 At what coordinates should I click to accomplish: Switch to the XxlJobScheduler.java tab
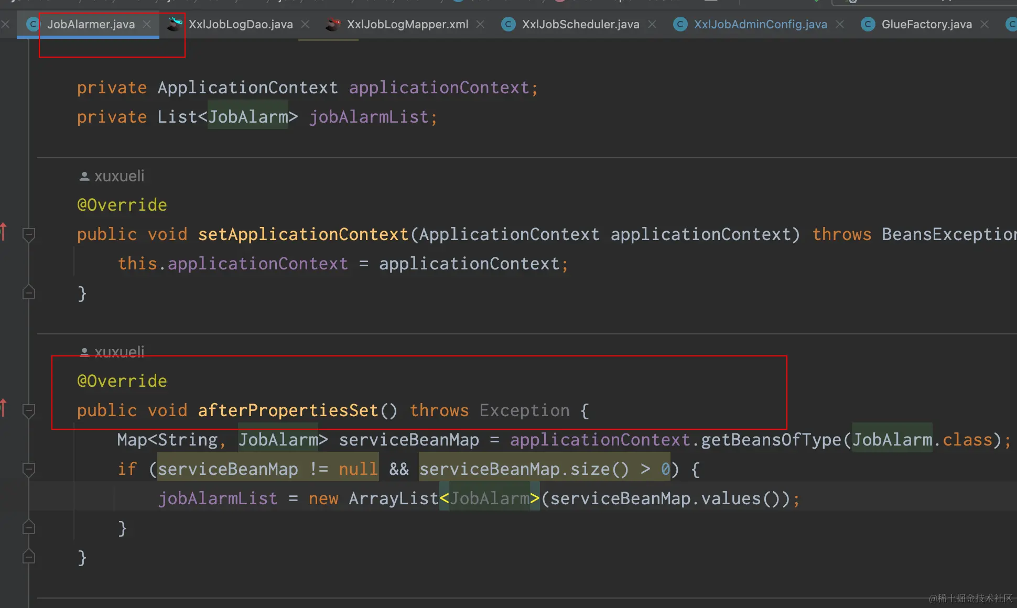[x=580, y=24]
